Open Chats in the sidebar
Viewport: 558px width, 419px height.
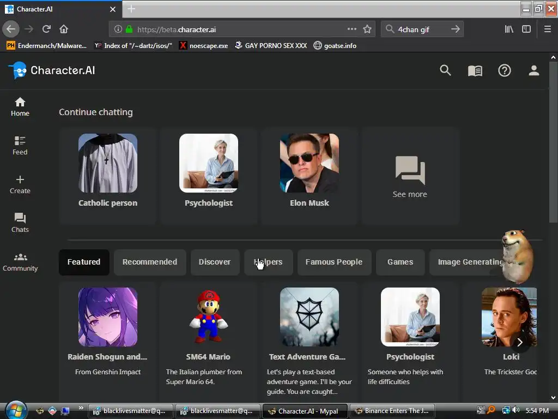tap(20, 223)
